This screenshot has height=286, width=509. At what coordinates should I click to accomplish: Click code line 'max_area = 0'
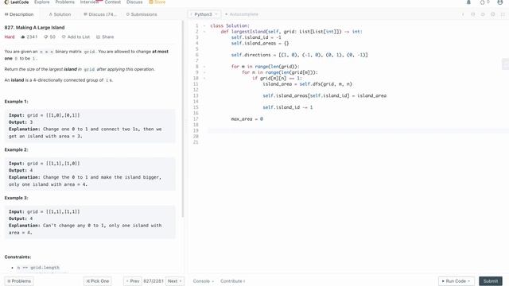[x=247, y=119]
